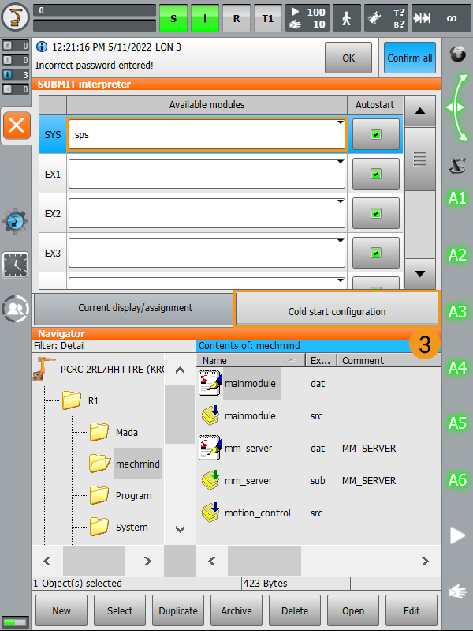Screen dimensions: 473x631
Task: Click the OK button on message
Action: [x=348, y=58]
